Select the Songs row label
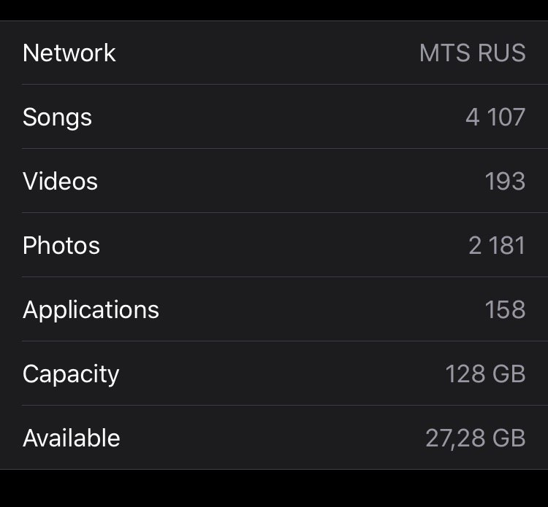This screenshot has height=507, width=548. click(57, 117)
